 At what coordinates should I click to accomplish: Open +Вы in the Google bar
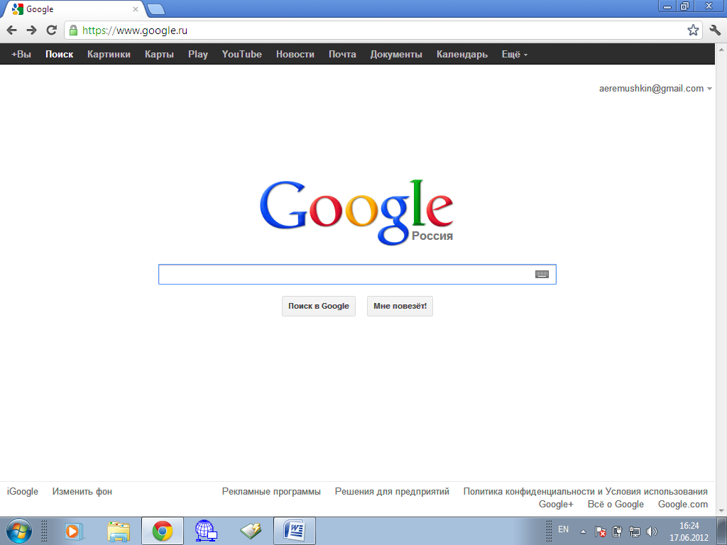[21, 54]
